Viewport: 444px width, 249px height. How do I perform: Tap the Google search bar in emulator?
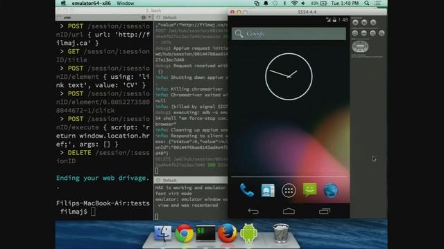pos(289,34)
